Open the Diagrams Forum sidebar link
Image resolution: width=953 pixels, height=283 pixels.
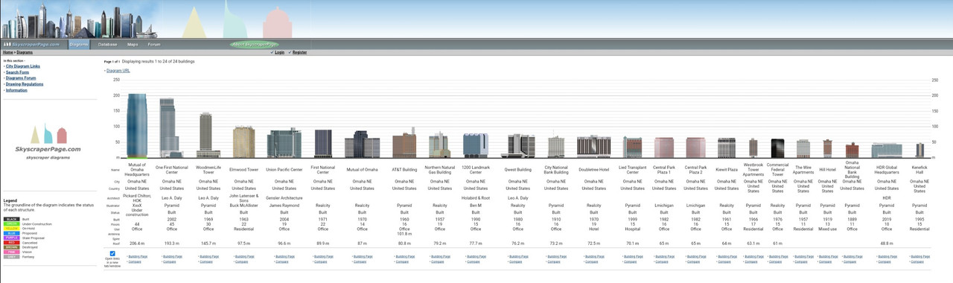(x=21, y=78)
